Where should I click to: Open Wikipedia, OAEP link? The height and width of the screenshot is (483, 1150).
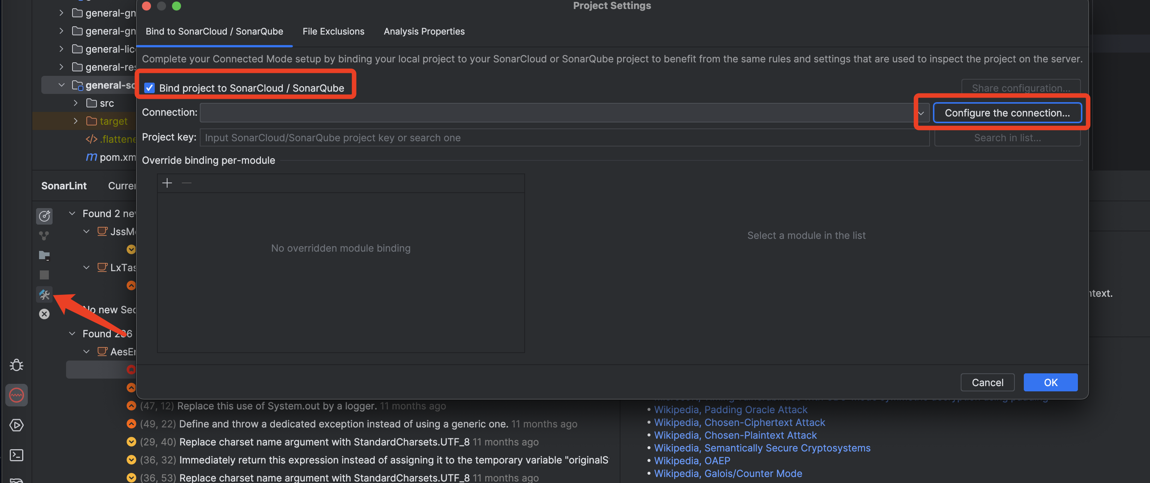point(692,460)
